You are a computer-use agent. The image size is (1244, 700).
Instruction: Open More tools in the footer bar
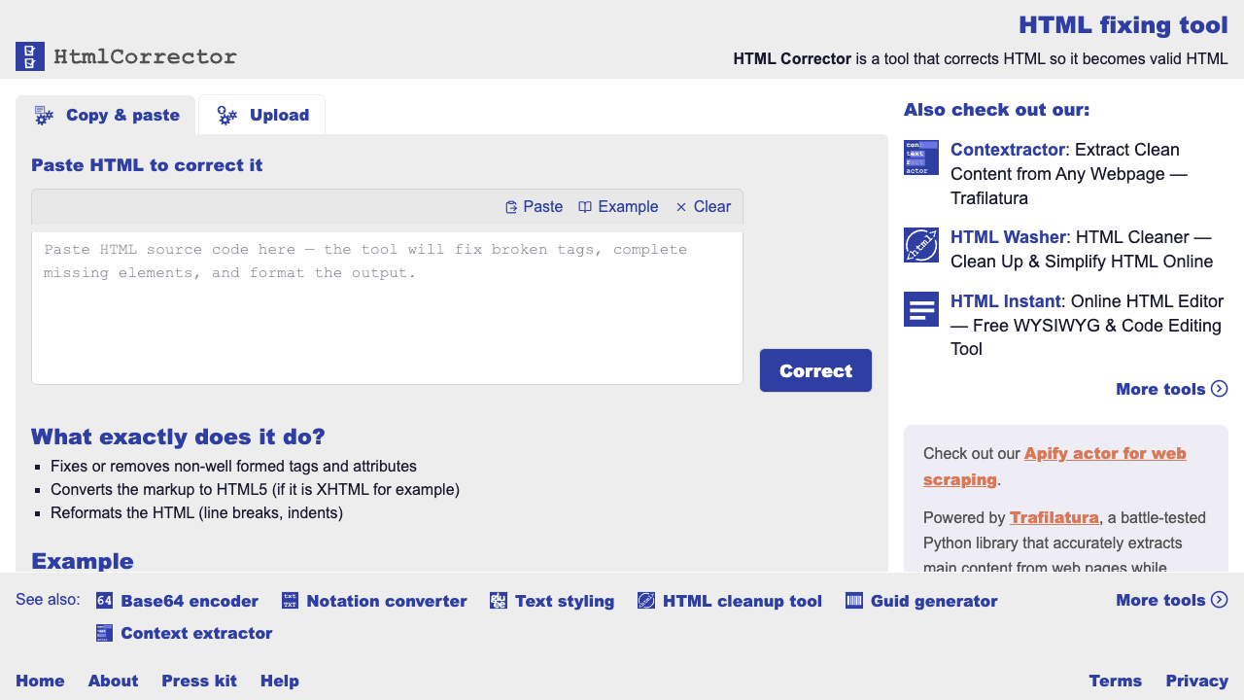click(x=1171, y=600)
